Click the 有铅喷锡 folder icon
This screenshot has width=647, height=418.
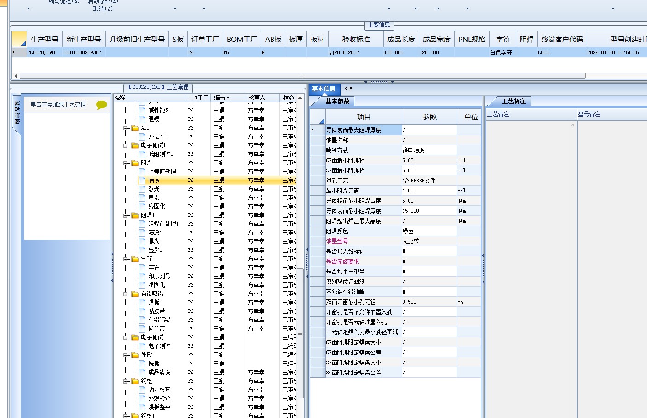click(135, 294)
